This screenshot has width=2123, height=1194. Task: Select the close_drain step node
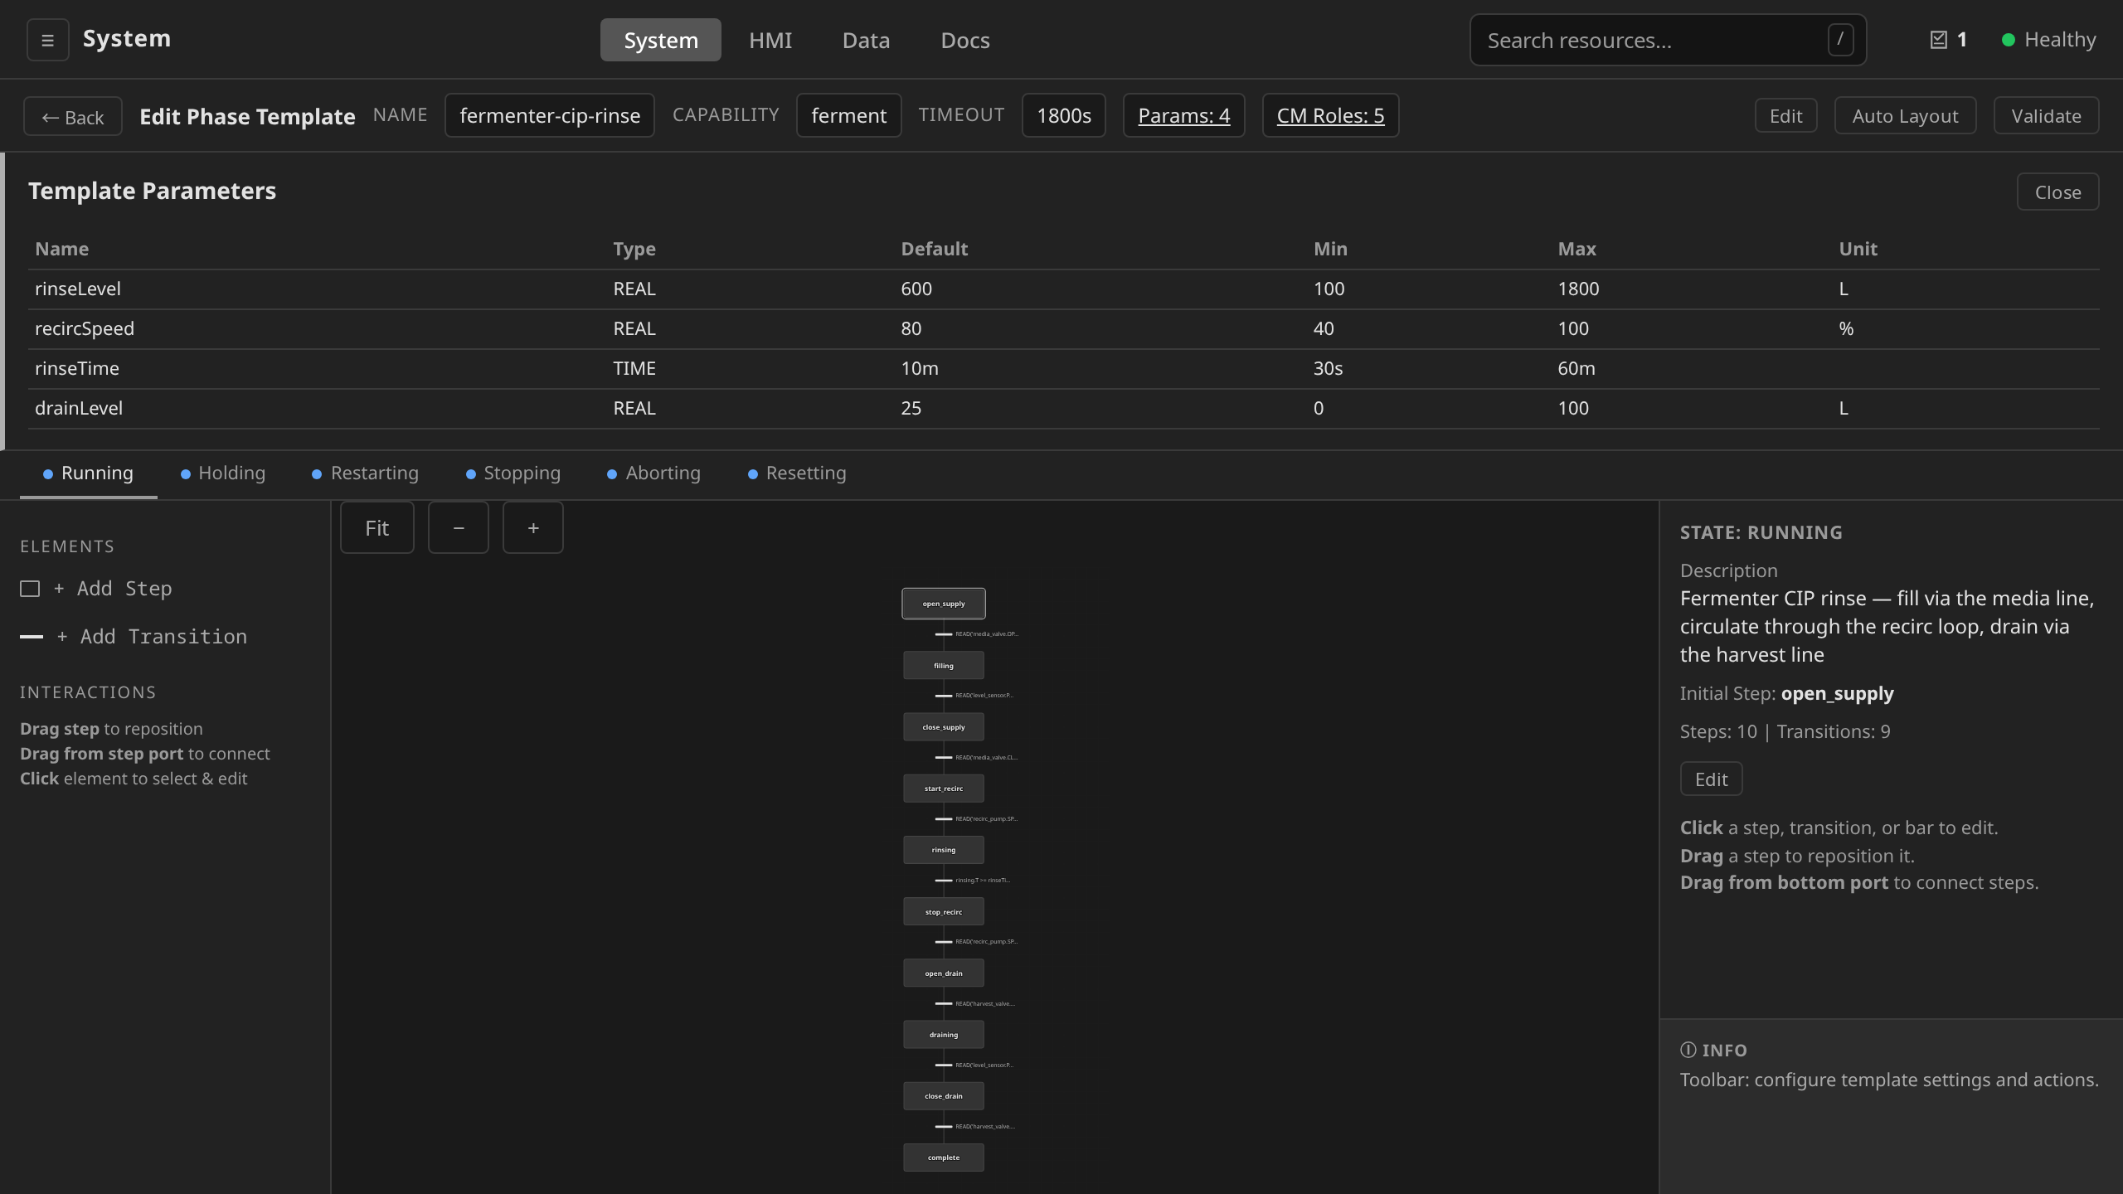click(944, 1095)
